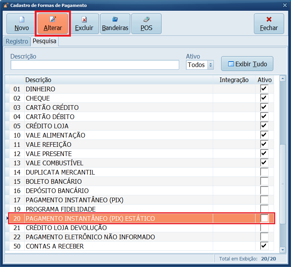Image resolution: width=291 pixels, height=267 pixels.
Task: Enable Ativo checkbox for BOLETO BANCÁRIO
Action: pyautogui.click(x=264, y=181)
